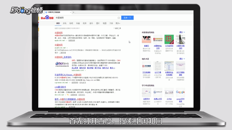Open the 万方数据库 text link
Image resolution: width=232 pixels, height=130 pixels.
click(146, 73)
